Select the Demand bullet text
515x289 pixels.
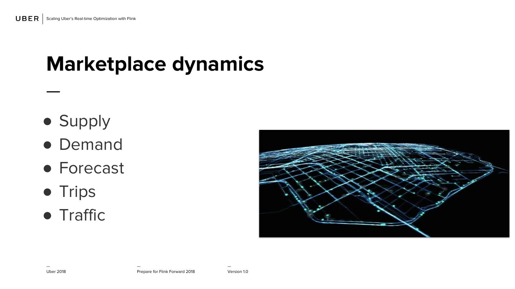pyautogui.click(x=91, y=144)
